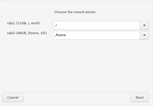Click the 'Choose the mount points' heading
This screenshot has height=106, width=153.
point(75,12)
